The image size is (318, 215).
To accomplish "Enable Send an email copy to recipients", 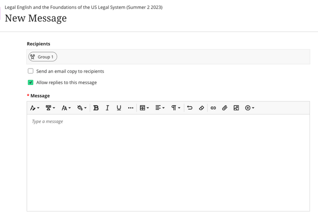I will [x=30, y=71].
